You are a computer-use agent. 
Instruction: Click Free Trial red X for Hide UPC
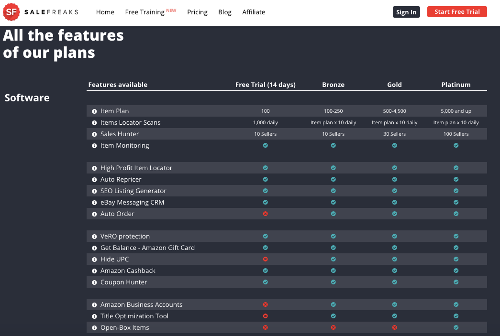(x=265, y=259)
